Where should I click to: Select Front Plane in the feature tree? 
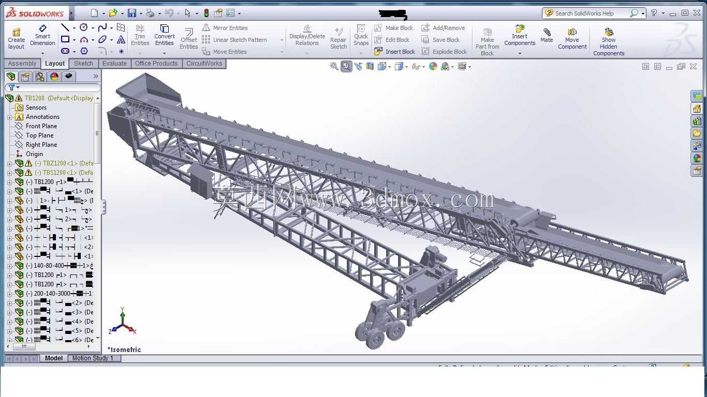[41, 126]
